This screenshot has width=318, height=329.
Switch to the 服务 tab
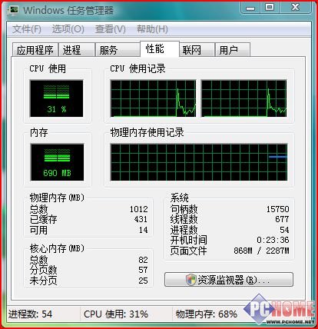click(x=118, y=50)
